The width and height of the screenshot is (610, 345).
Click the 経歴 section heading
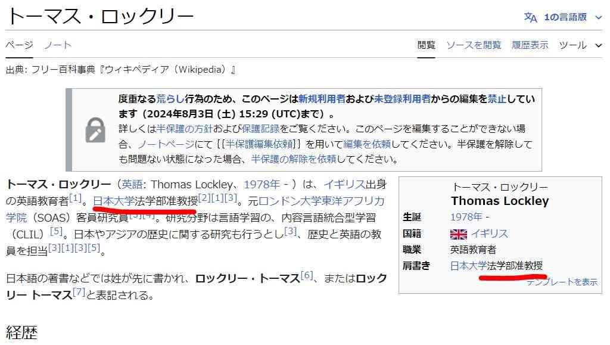(22, 333)
